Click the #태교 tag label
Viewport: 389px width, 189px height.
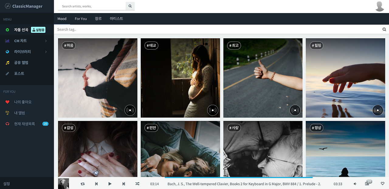click(x=152, y=45)
